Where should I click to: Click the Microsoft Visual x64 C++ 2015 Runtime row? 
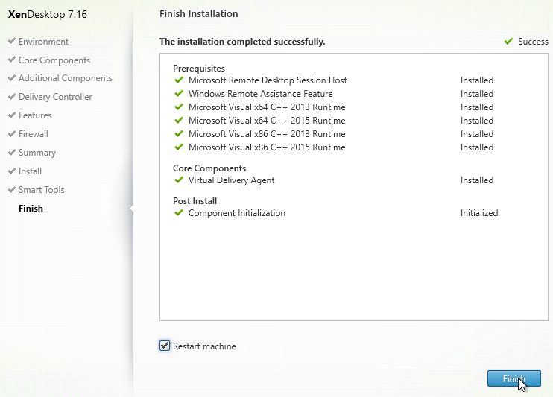[x=267, y=121]
